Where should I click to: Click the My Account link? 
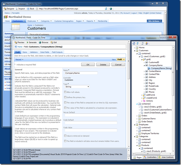coord(125,13)
